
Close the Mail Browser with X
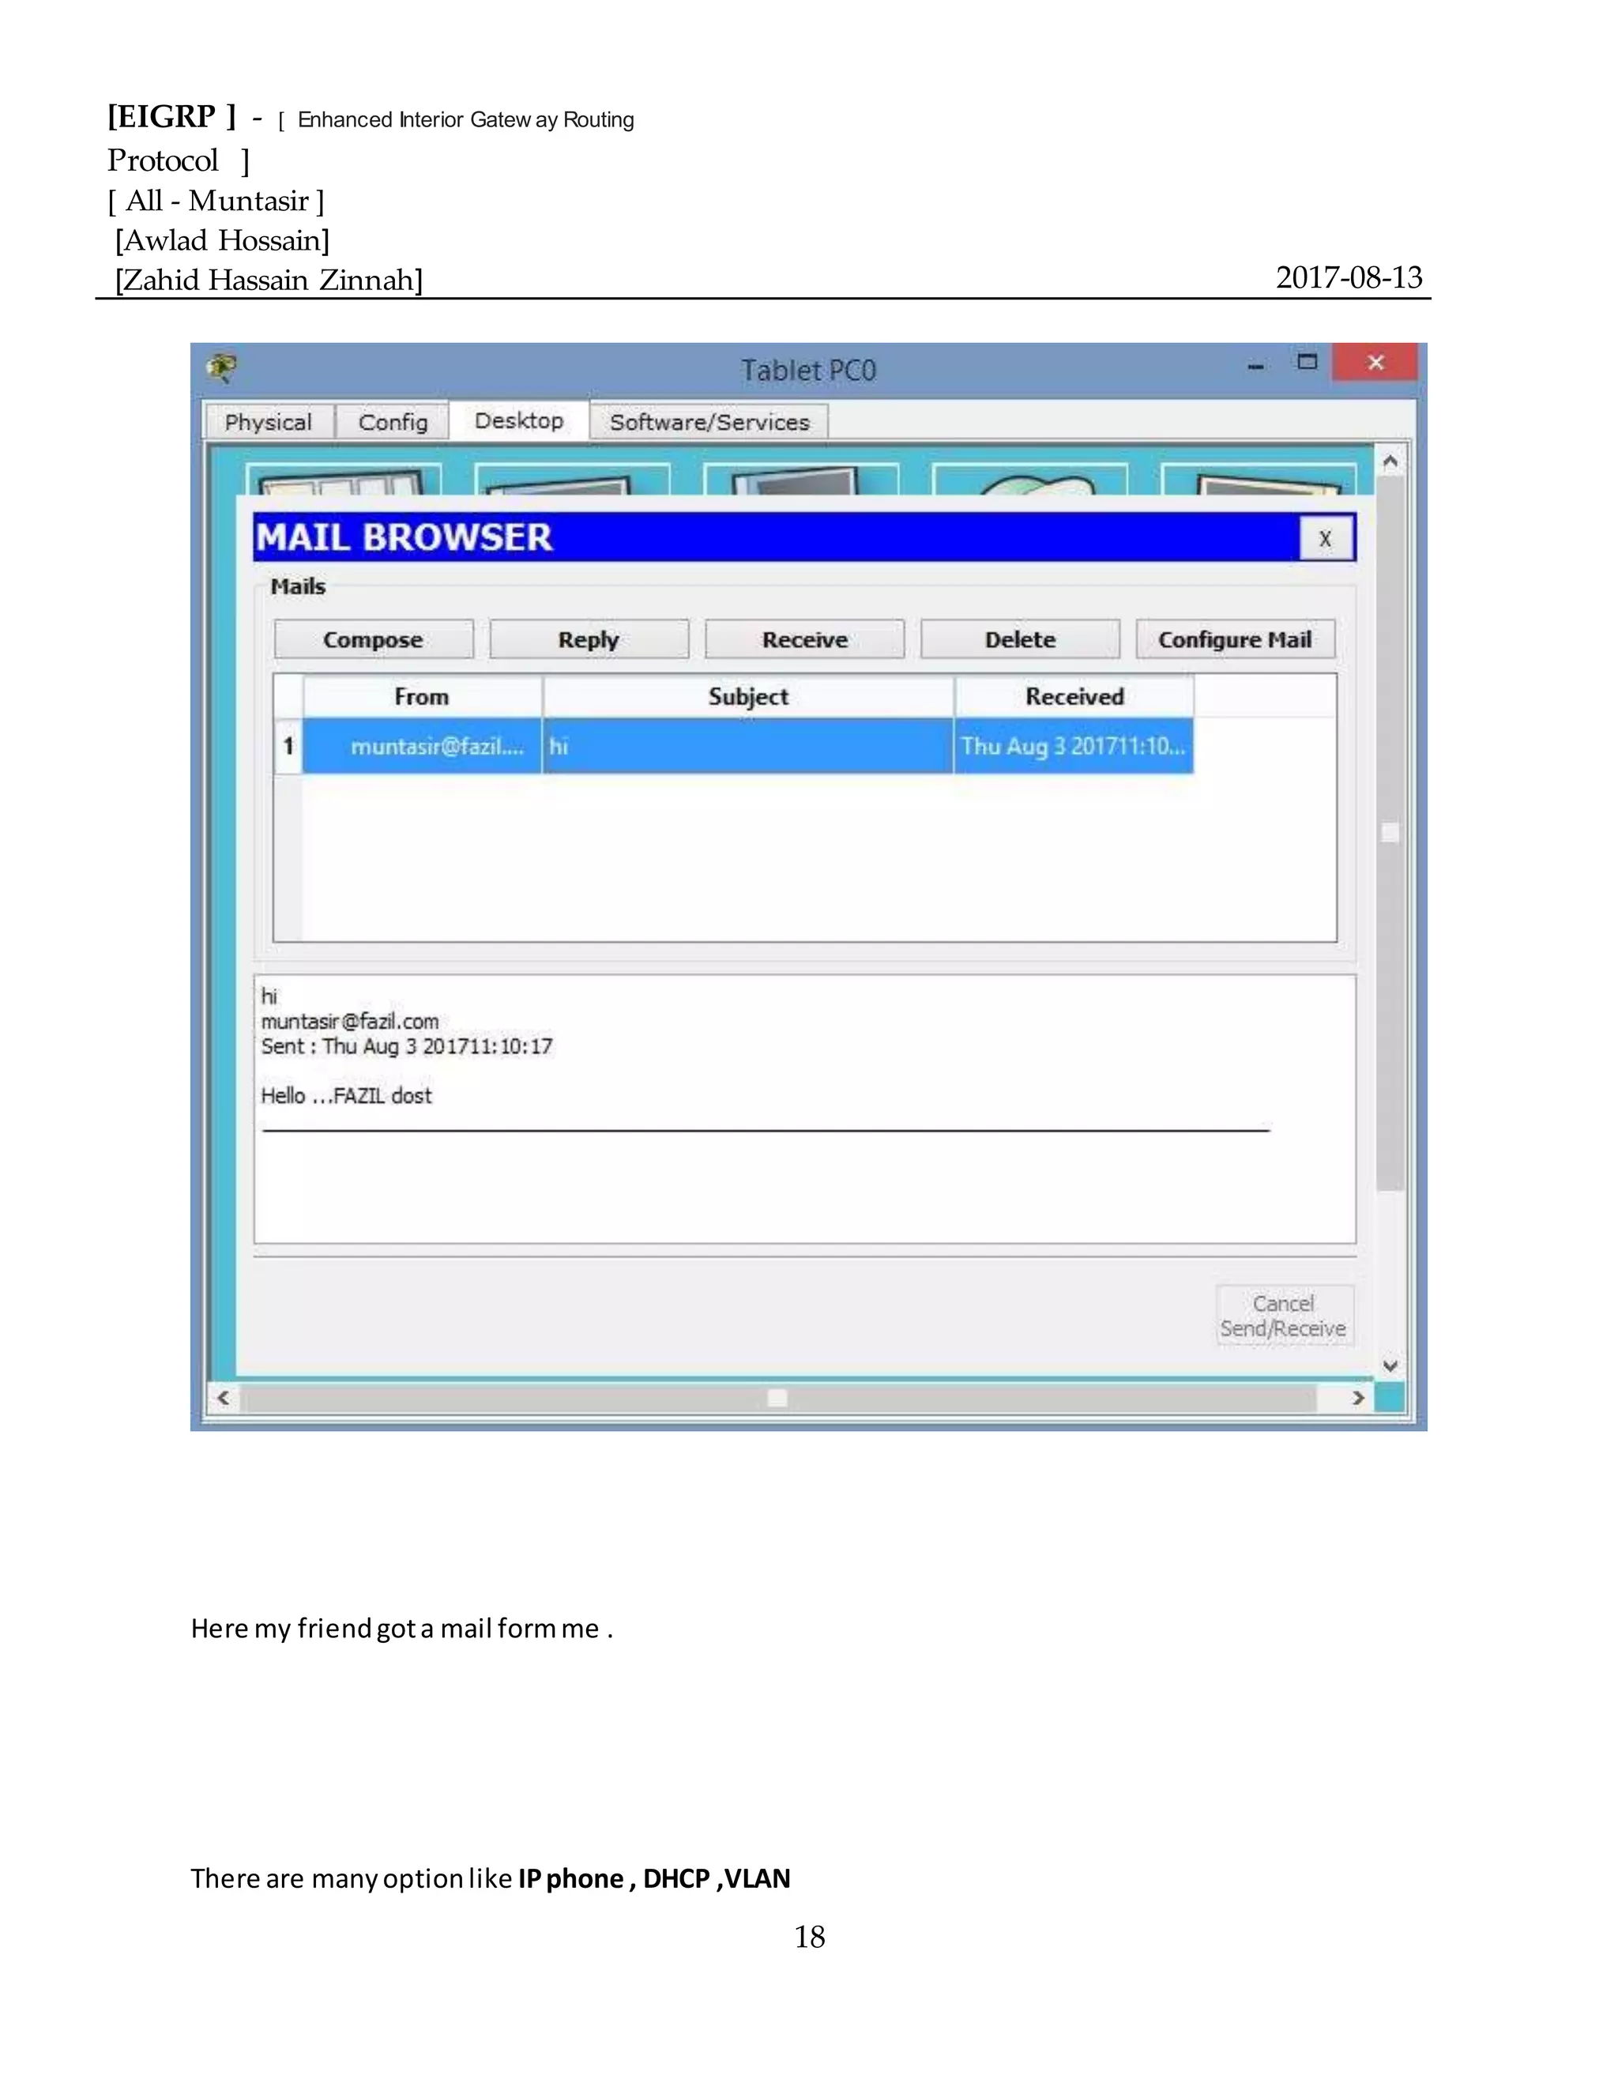tap(1326, 538)
